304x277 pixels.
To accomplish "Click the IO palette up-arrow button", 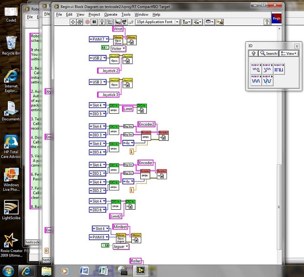I will tap(253, 53).
